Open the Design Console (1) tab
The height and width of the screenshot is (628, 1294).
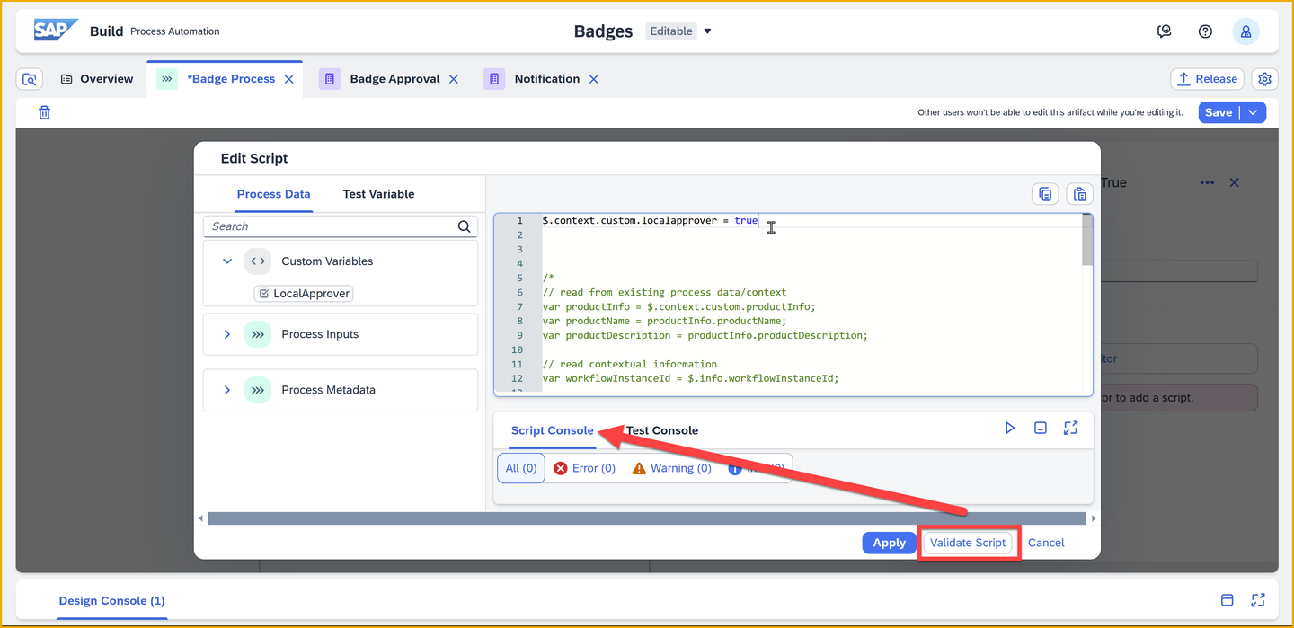point(111,600)
